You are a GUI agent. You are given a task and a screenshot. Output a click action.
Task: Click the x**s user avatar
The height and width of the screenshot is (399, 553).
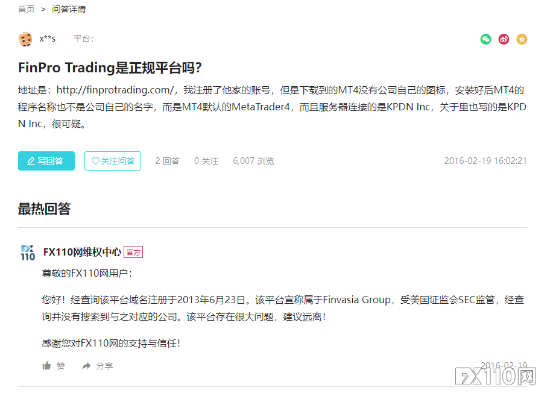coord(25,39)
